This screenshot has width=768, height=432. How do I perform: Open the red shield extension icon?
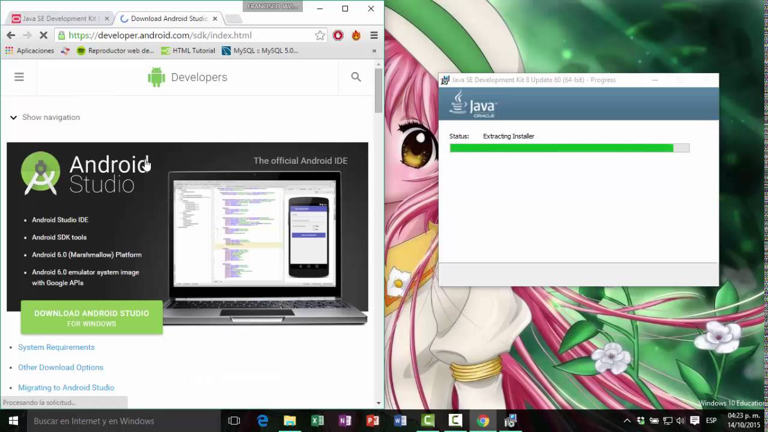pyautogui.click(x=338, y=35)
